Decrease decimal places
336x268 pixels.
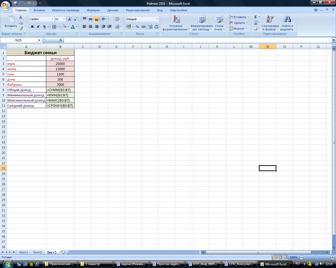(x=156, y=27)
